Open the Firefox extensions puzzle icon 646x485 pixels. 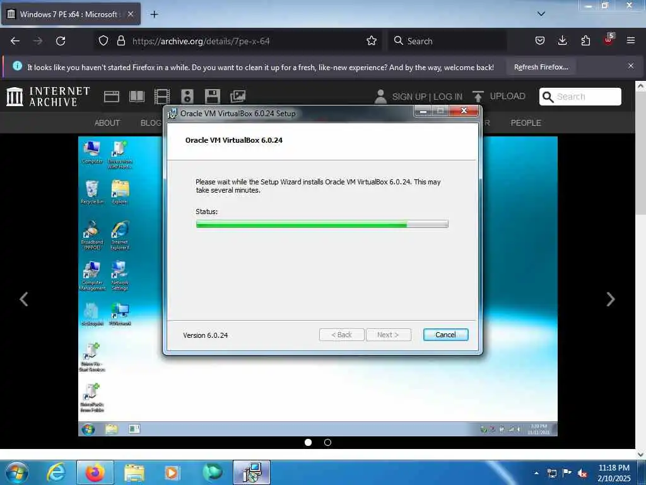click(x=585, y=41)
